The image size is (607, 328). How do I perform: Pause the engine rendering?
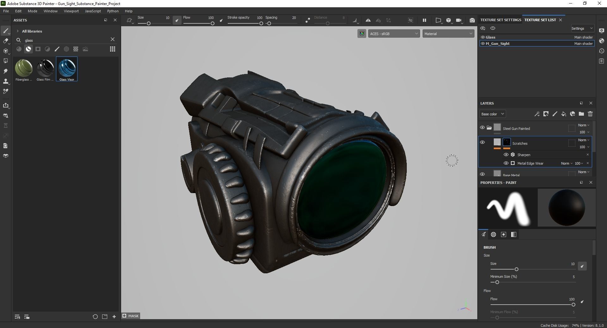(424, 20)
